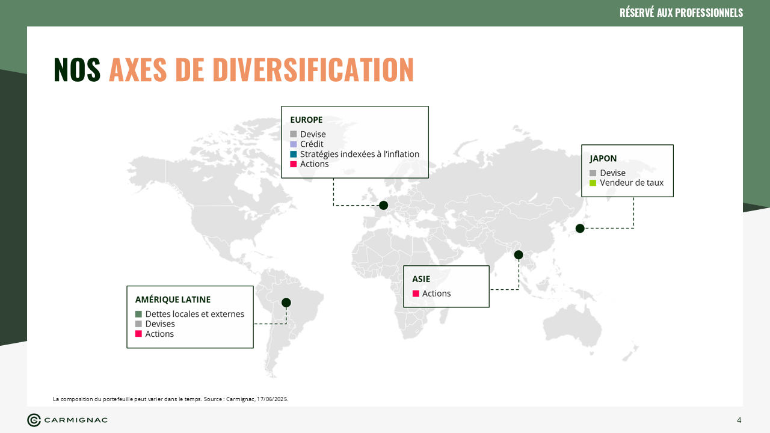770x433 pixels.
Task: Click the grey swatch beside Japon Devise
Action: 593,173
